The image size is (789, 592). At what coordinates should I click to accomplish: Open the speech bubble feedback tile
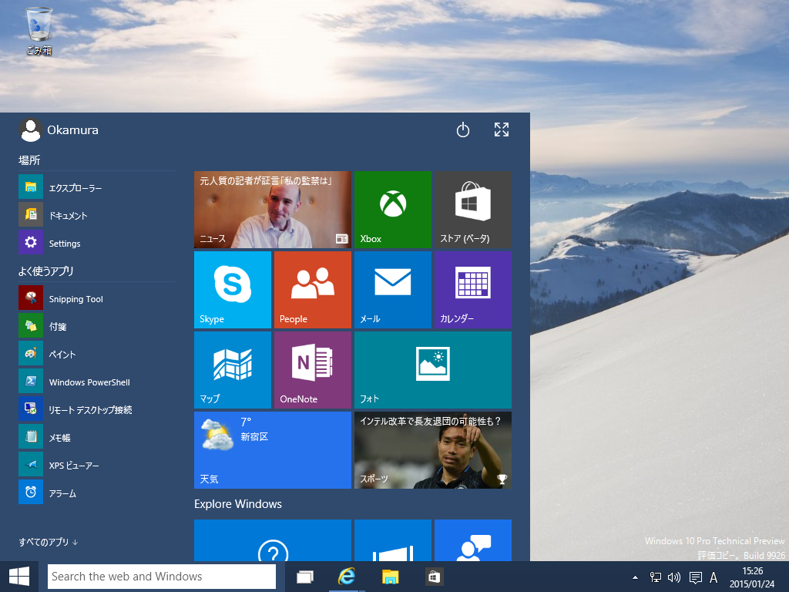click(x=472, y=540)
